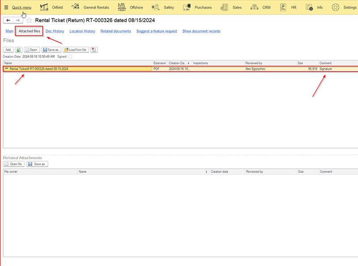Toggle the Signed checkbox
The image size is (358, 266).
coord(70,56)
